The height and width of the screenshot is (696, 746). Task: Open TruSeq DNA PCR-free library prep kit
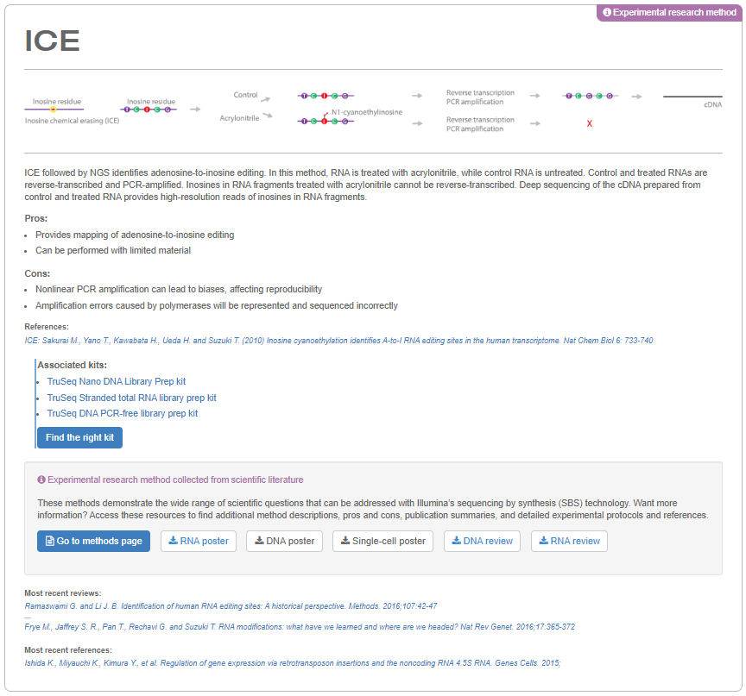(123, 413)
